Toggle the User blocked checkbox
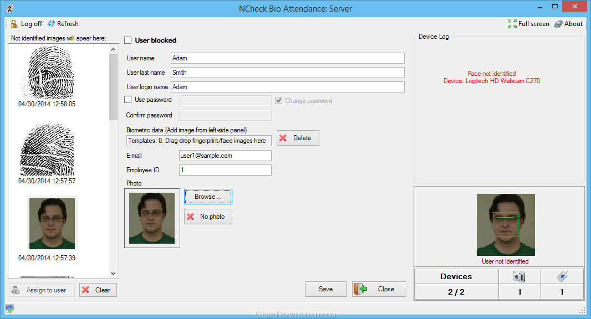The height and width of the screenshot is (319, 591). click(x=128, y=40)
